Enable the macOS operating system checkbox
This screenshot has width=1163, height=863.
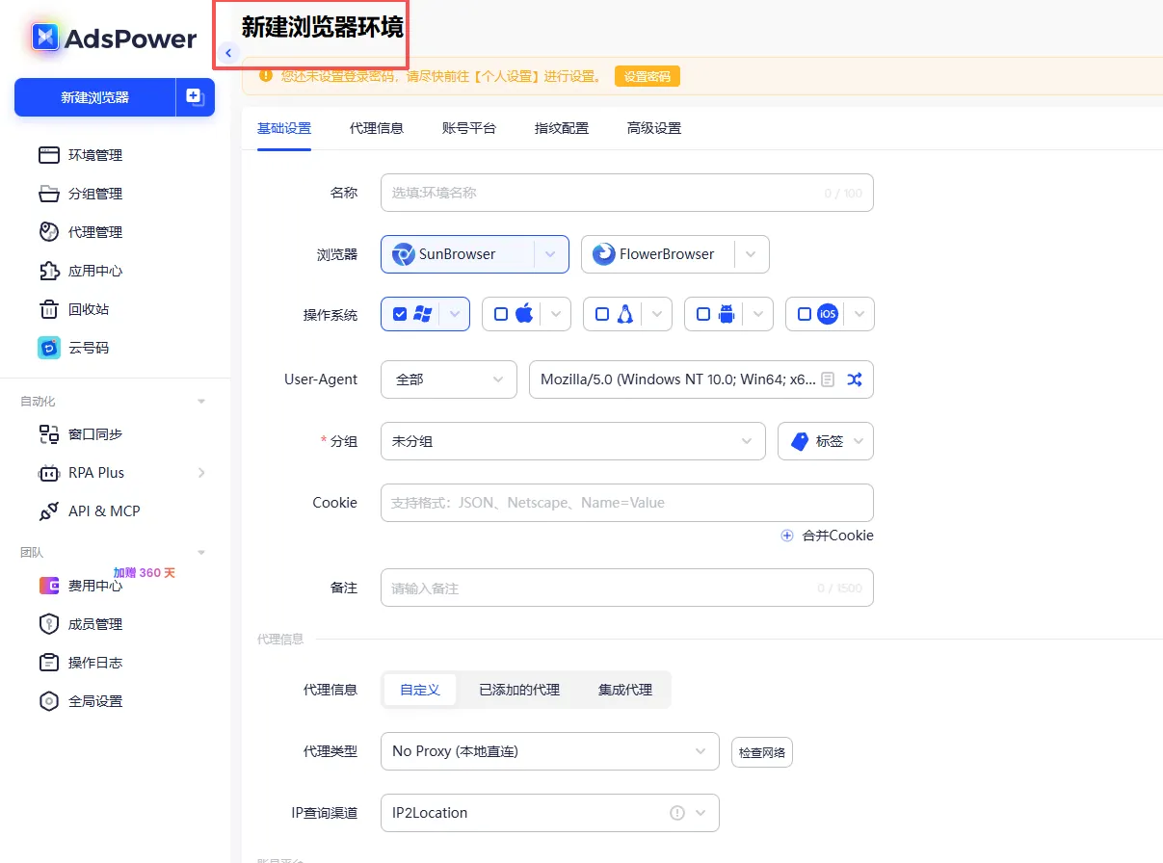click(x=503, y=313)
